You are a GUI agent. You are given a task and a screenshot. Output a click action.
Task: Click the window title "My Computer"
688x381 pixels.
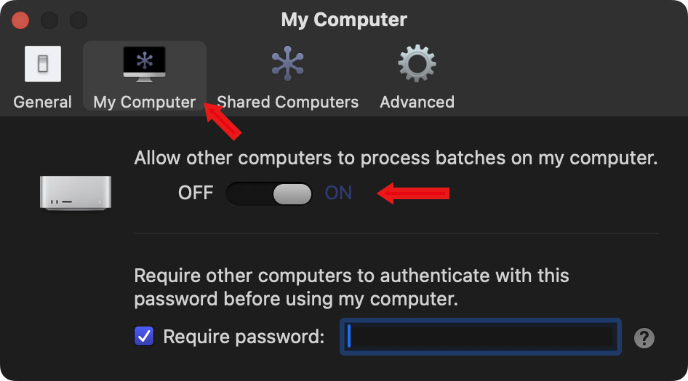click(x=344, y=20)
